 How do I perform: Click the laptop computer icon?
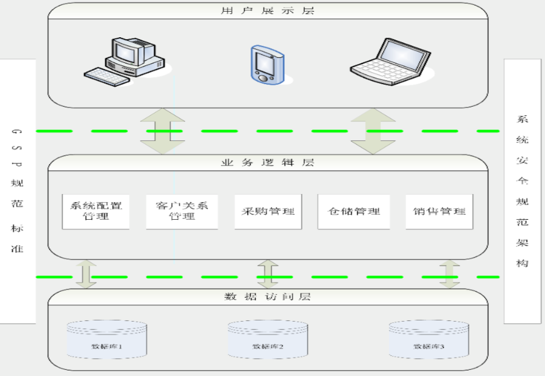(x=390, y=62)
